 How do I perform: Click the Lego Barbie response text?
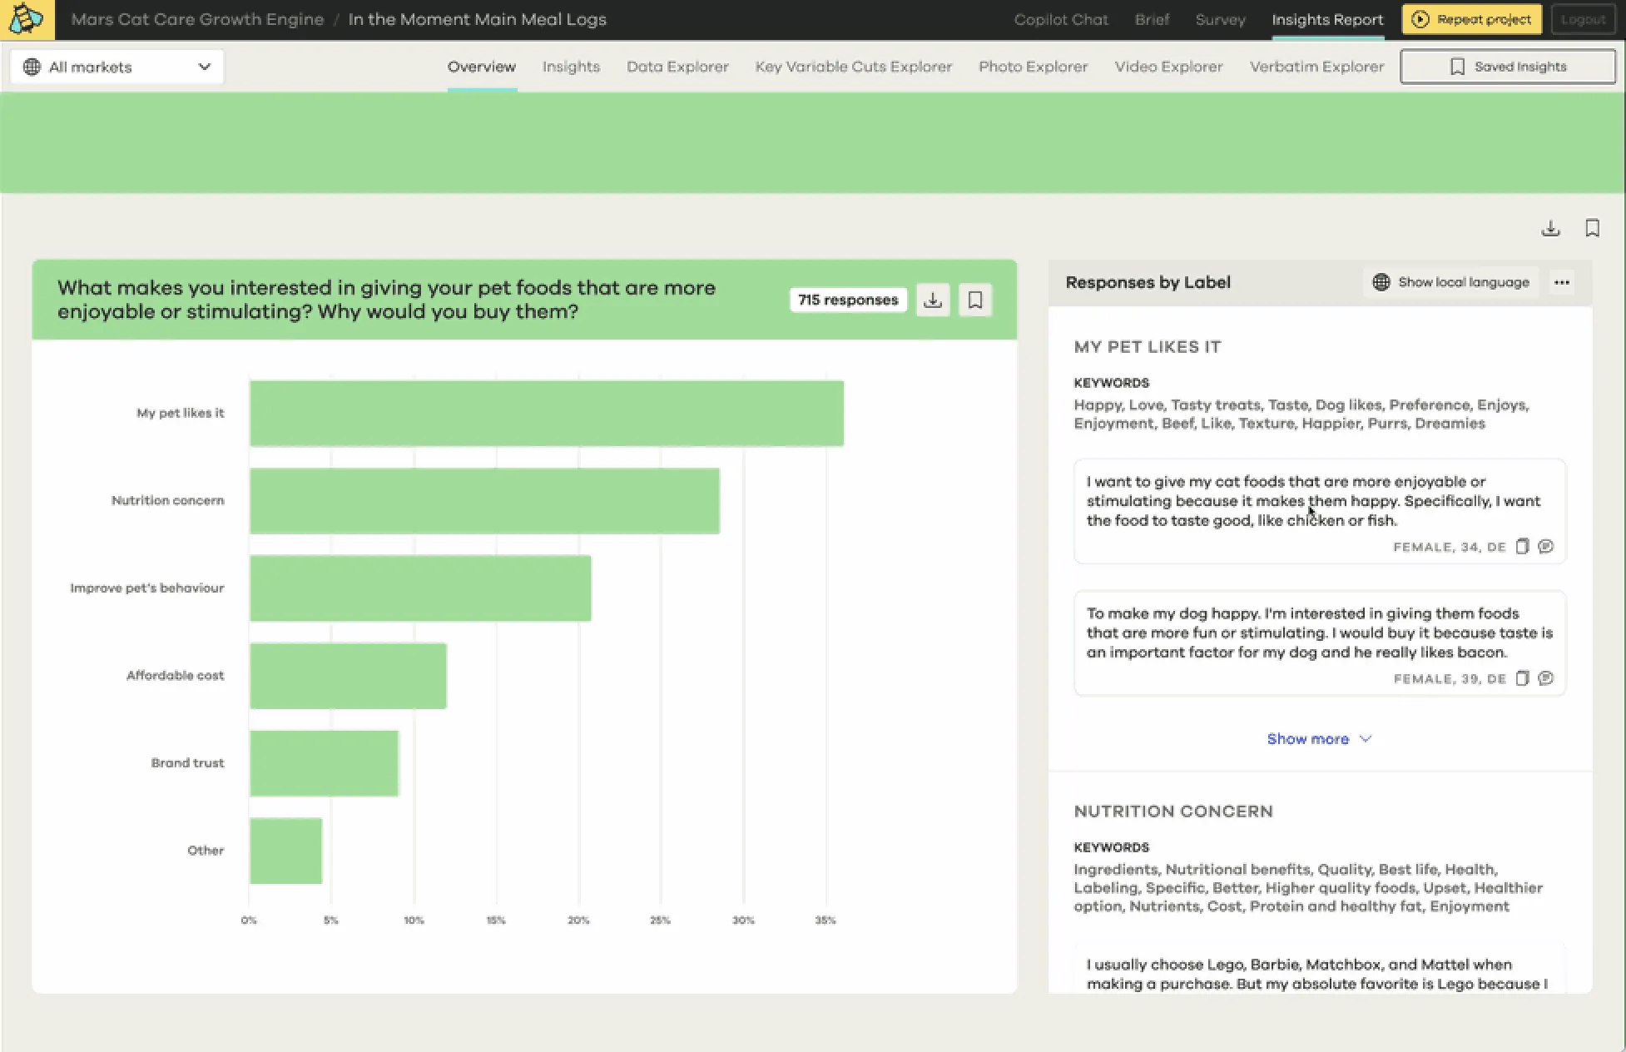(1317, 974)
